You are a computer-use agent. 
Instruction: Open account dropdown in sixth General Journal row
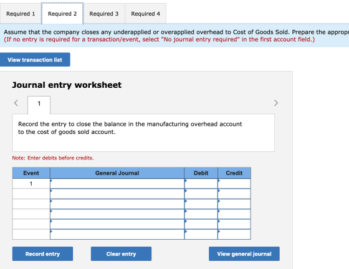(117, 234)
